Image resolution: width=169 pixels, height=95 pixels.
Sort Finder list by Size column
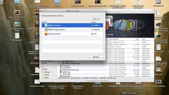point(138,39)
